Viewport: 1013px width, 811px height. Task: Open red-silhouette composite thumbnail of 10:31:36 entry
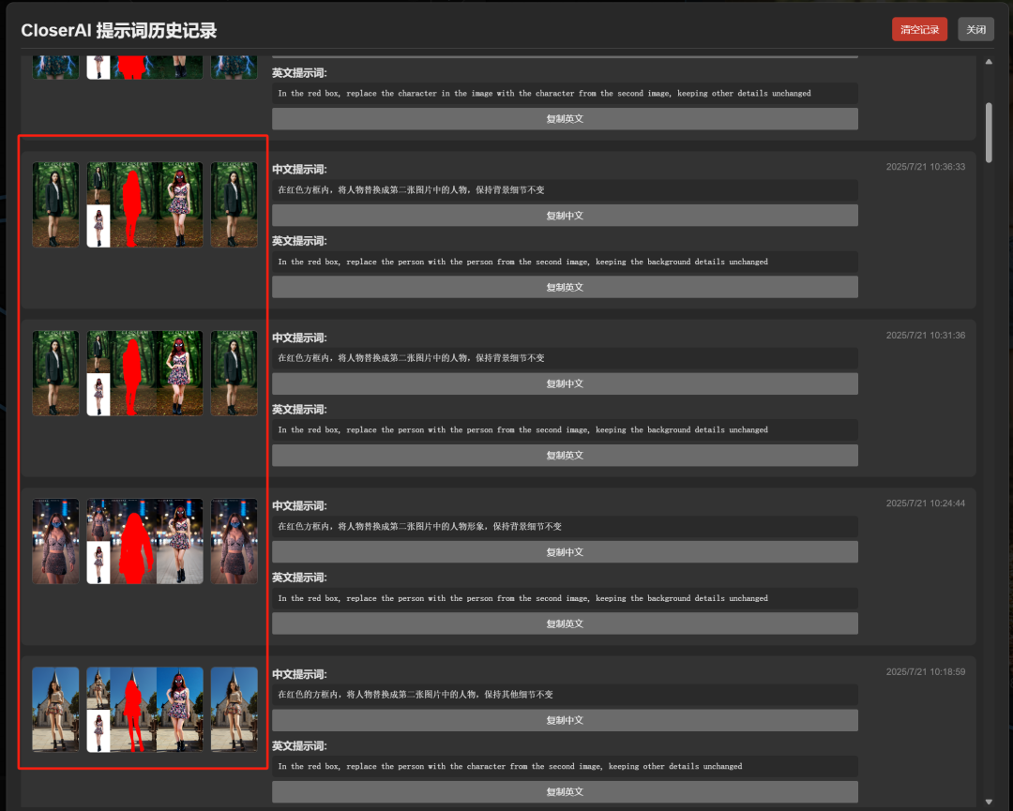(144, 373)
